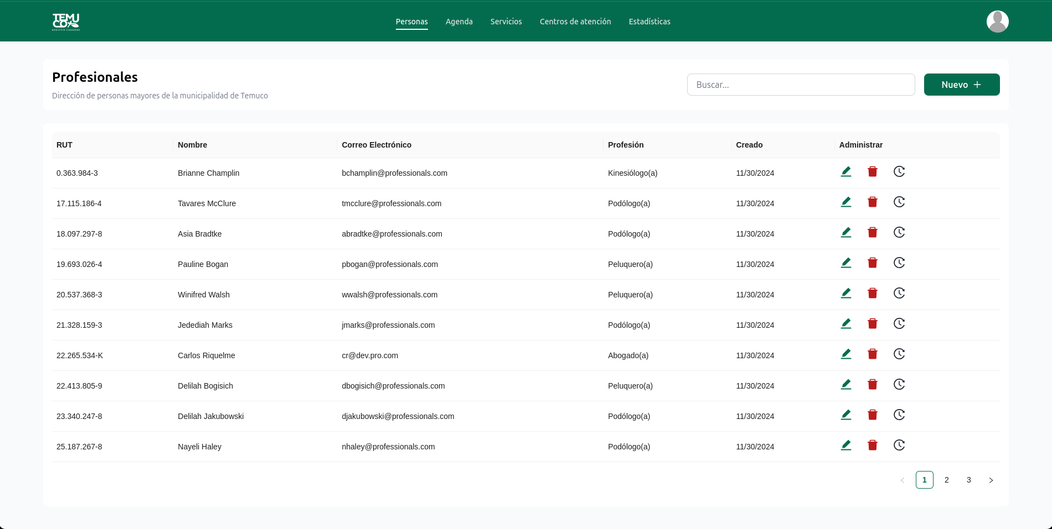Edit Nayeli Haley with pencil icon
The image size is (1052, 529).
point(846,446)
